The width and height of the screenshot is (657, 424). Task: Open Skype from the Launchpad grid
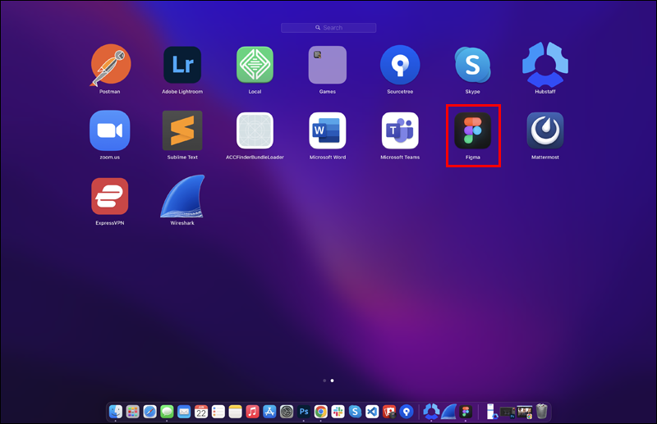pyautogui.click(x=472, y=65)
